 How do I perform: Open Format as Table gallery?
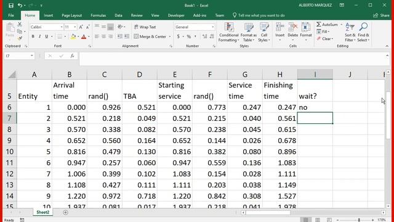pyautogui.click(x=249, y=32)
